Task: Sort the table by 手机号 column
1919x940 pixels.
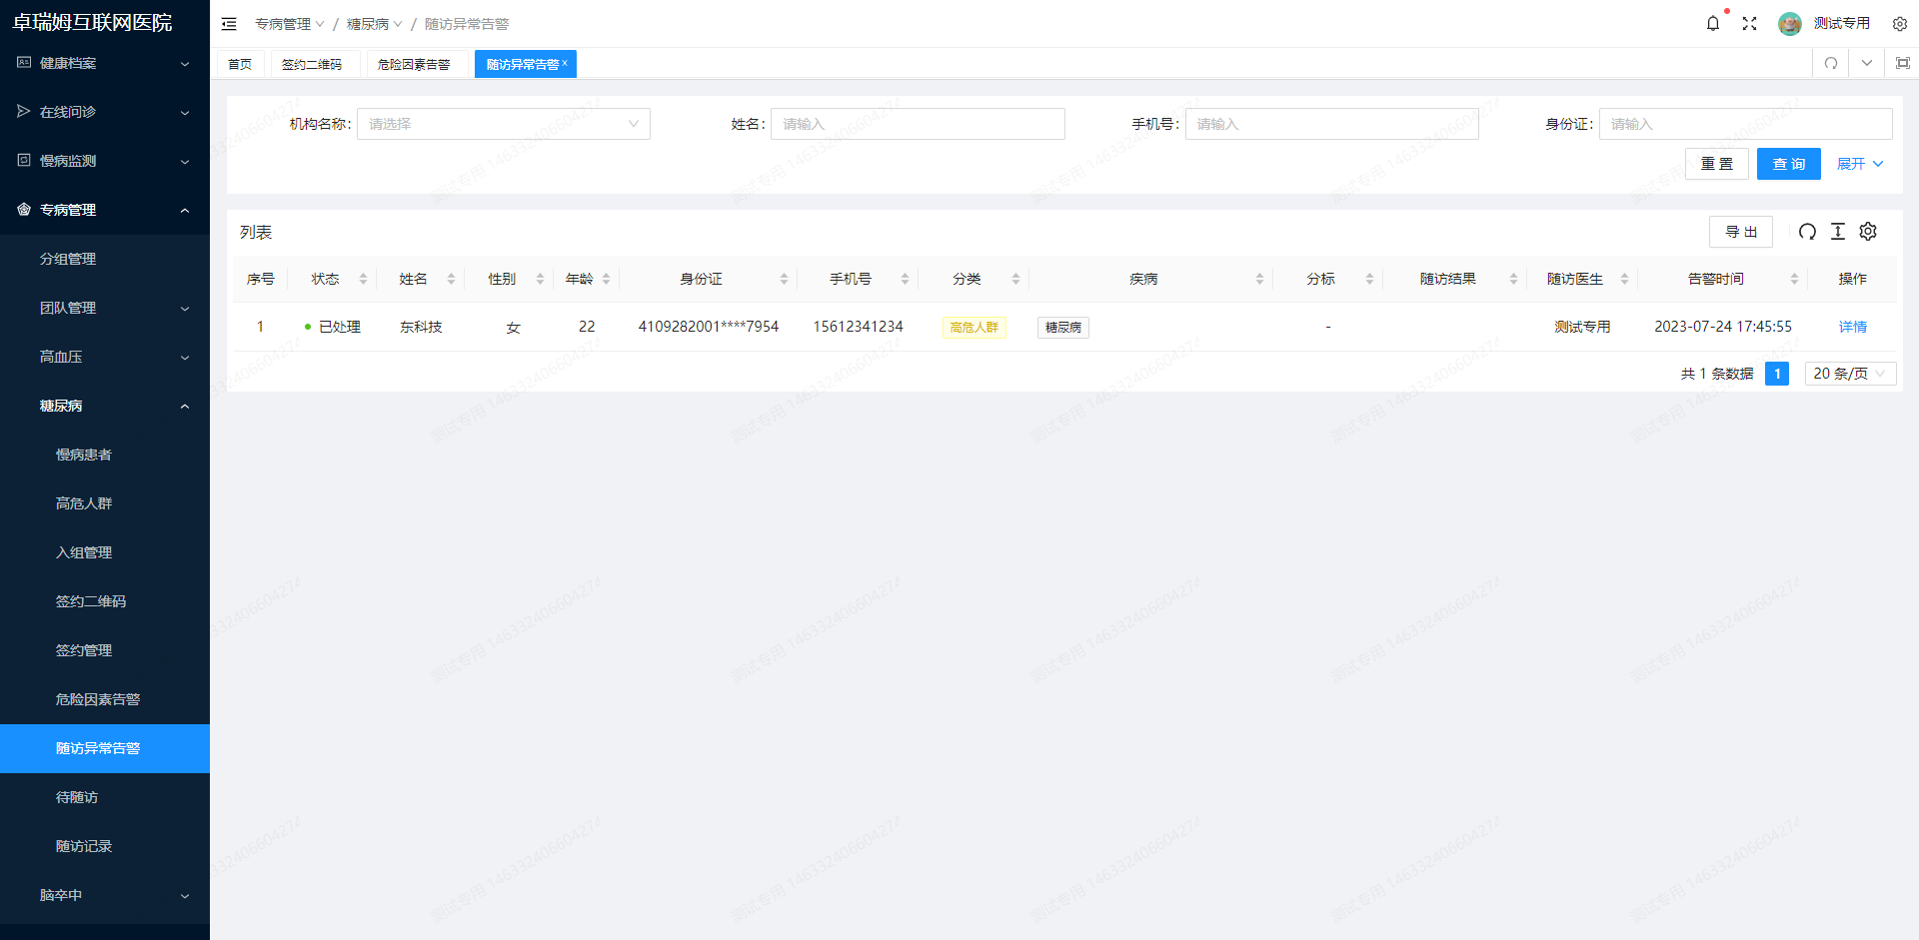Action: (905, 279)
